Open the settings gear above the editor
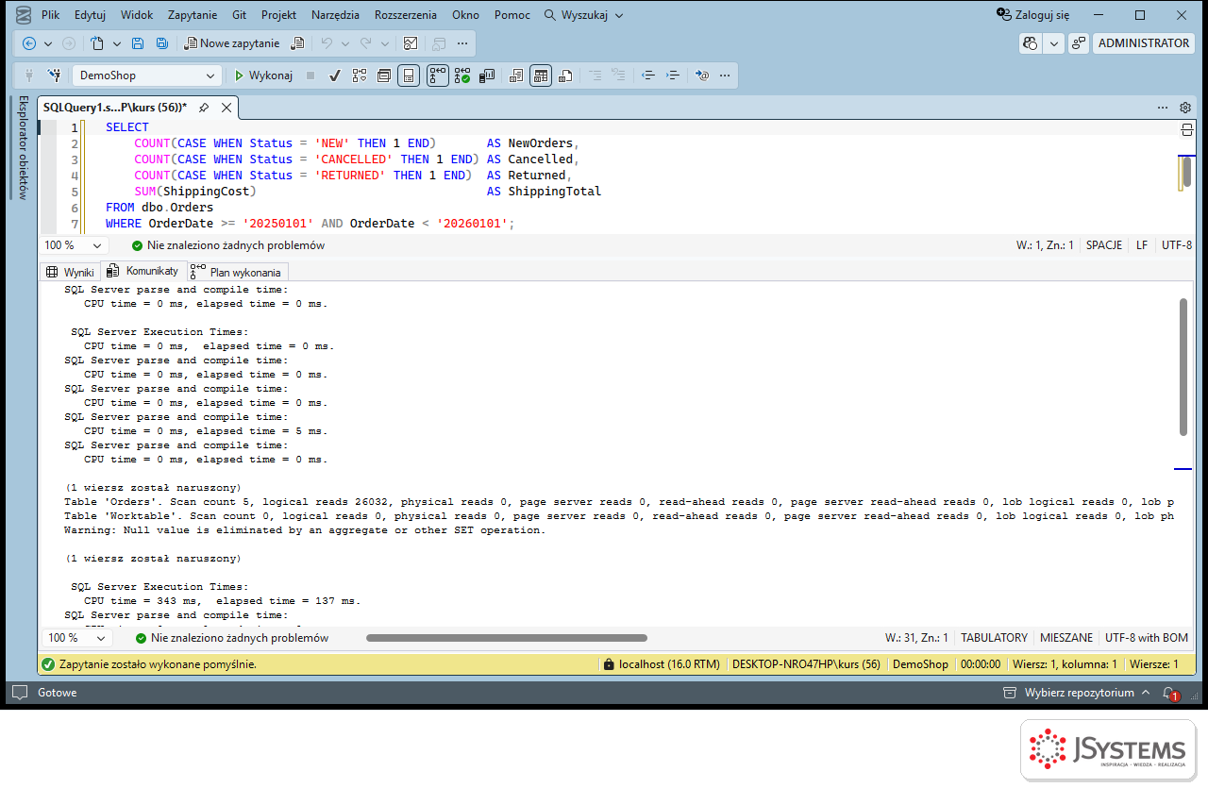This screenshot has width=1208, height=788. point(1185,108)
